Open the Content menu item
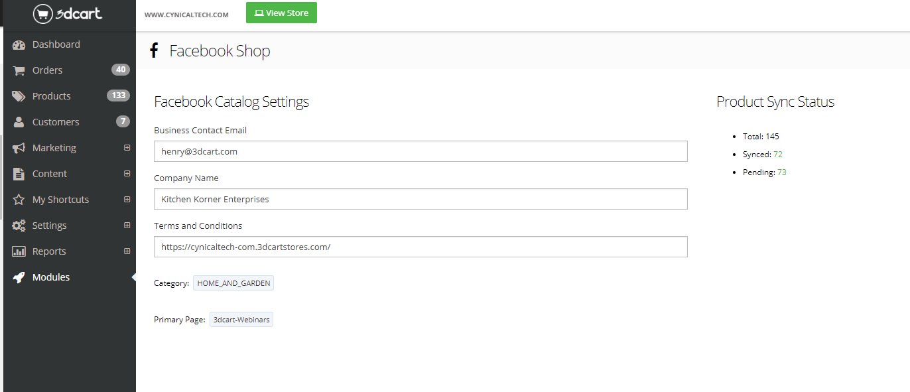The height and width of the screenshot is (392, 910). (50, 174)
